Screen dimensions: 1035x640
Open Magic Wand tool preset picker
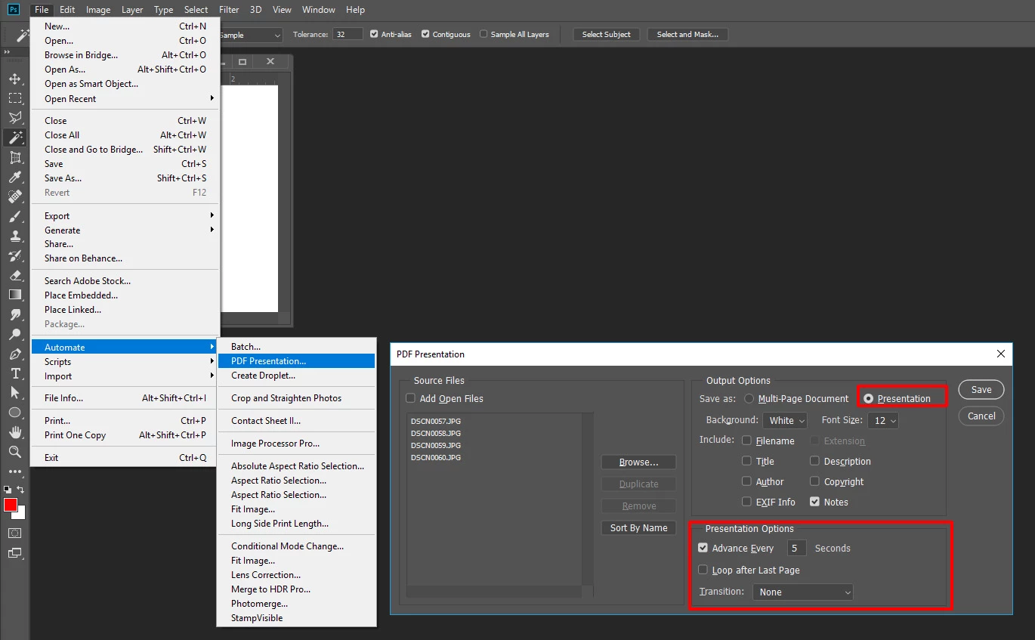pyautogui.click(x=22, y=35)
